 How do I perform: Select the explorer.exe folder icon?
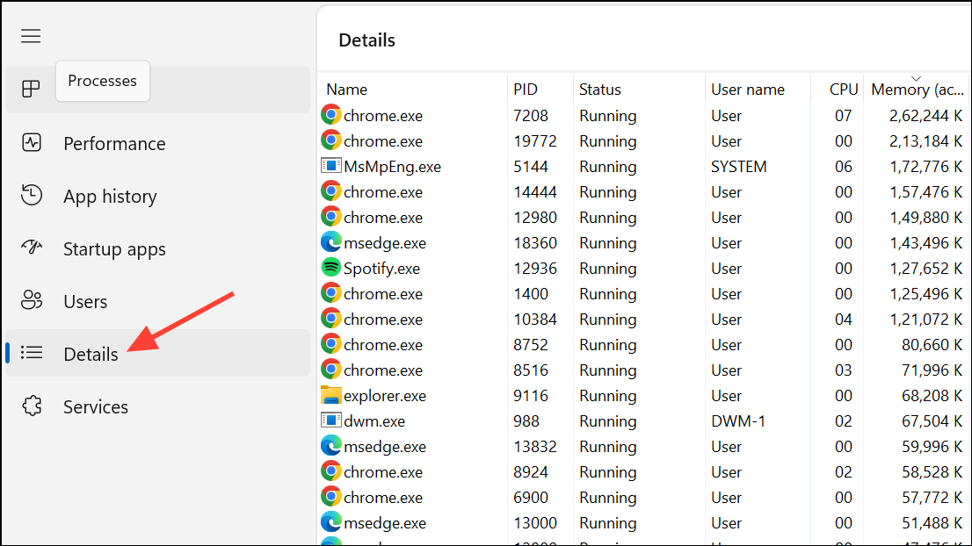[x=331, y=396]
